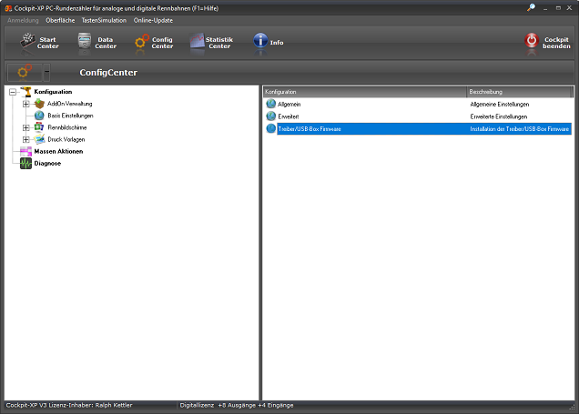Viewport: 579px width, 414px height.
Task: Open the Online-Update menu
Action: pyautogui.click(x=153, y=20)
